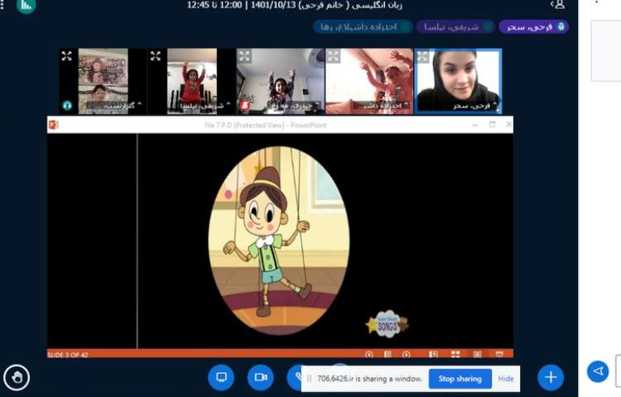Start PowerPoint Slide Show from status bar

(x=499, y=354)
